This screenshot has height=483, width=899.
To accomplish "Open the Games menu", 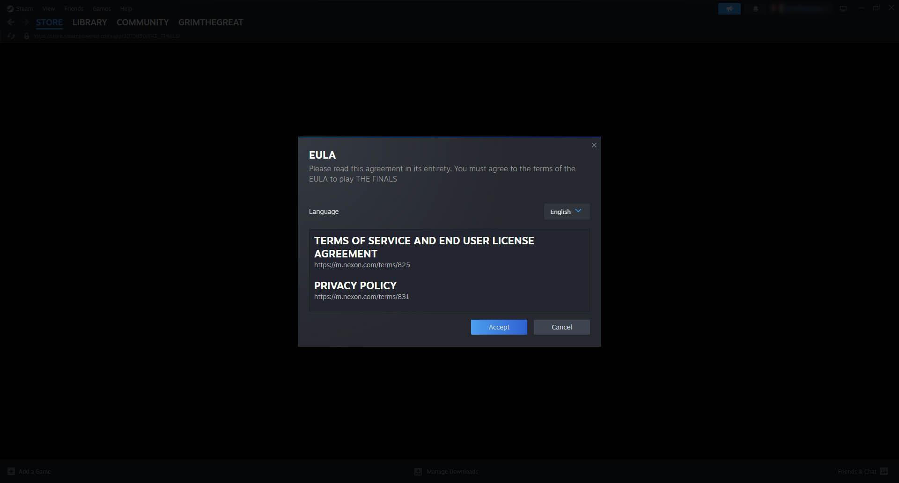I will tap(102, 9).
